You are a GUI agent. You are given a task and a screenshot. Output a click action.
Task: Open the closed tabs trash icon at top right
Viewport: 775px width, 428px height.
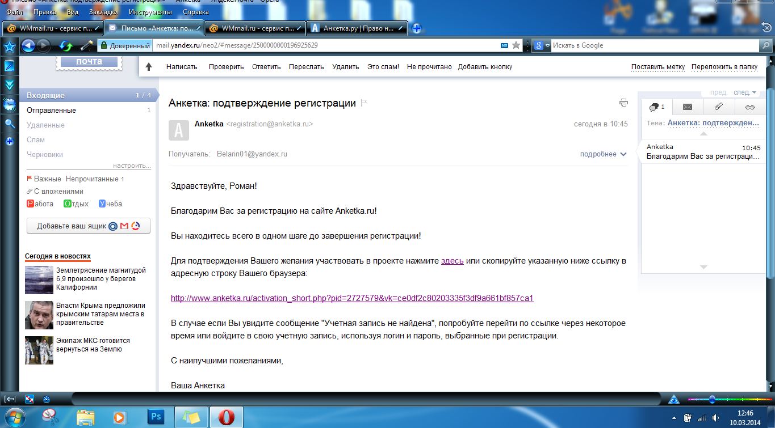coord(765,28)
